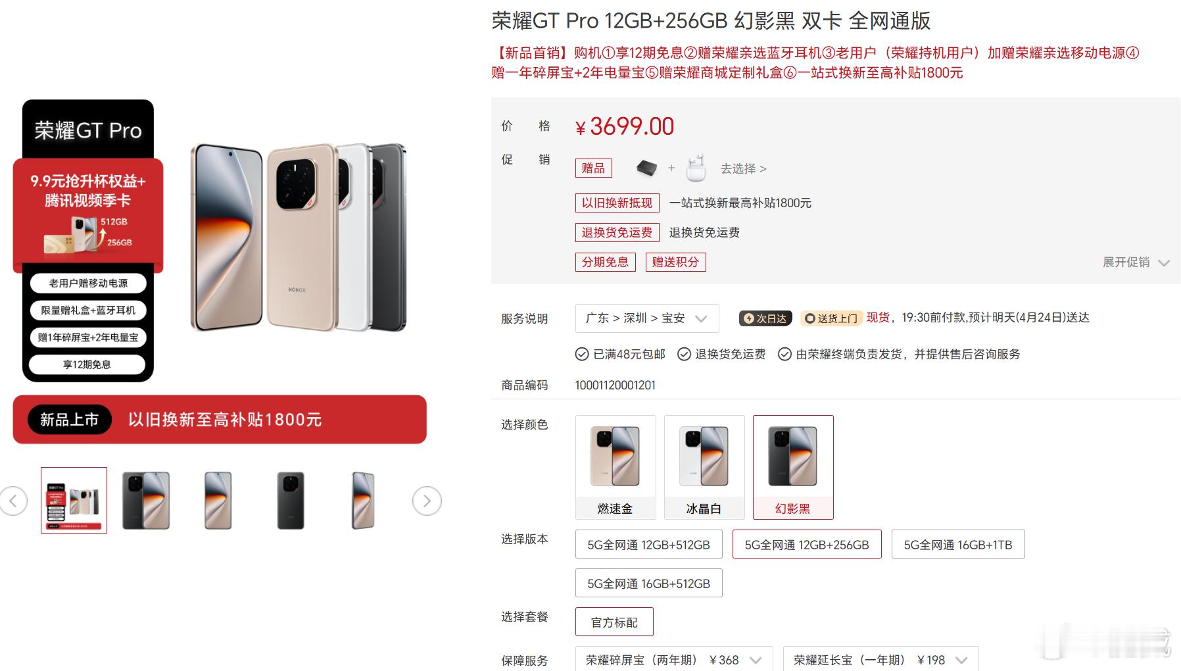
Task: Click the 退换货免运费 checkmark icon
Action: click(x=684, y=355)
